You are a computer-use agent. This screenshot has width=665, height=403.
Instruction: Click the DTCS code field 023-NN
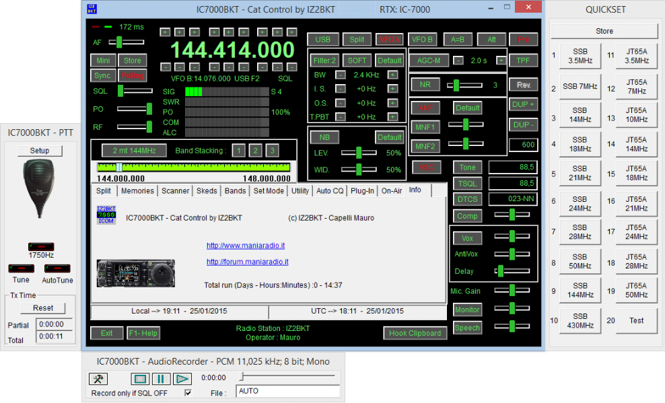pos(513,198)
